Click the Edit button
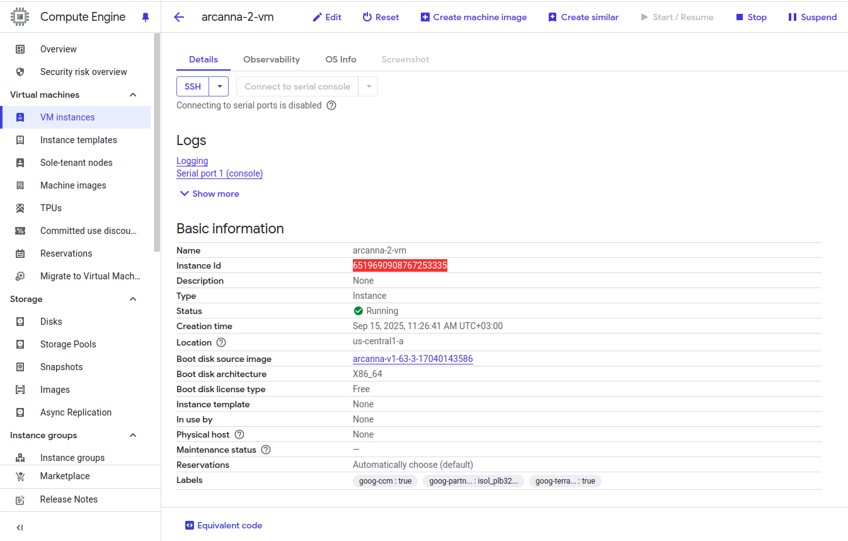 click(327, 17)
